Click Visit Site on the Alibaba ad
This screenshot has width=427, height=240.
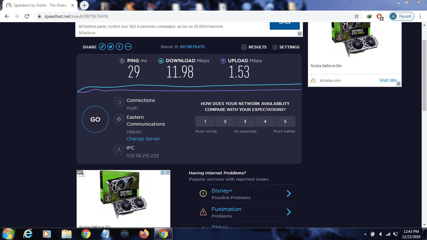388,80
